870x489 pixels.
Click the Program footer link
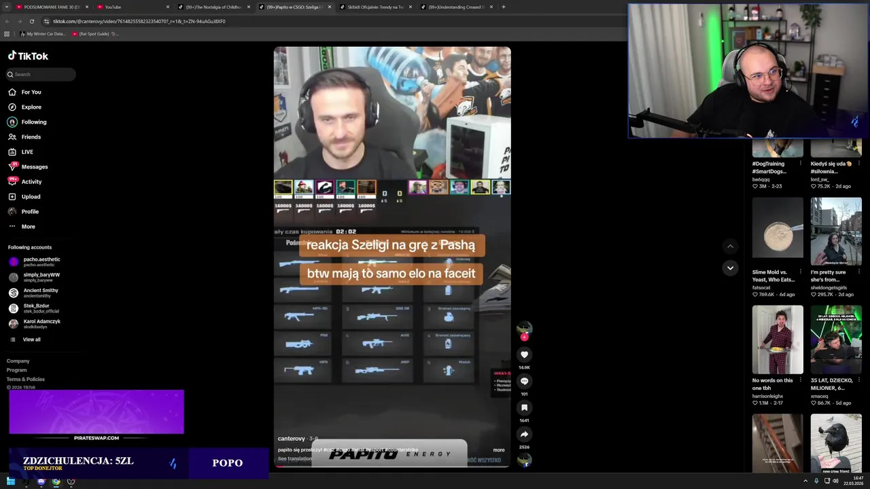[17, 370]
